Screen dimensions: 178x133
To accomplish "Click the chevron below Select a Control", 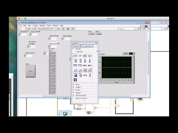I will click(x=85, y=101).
